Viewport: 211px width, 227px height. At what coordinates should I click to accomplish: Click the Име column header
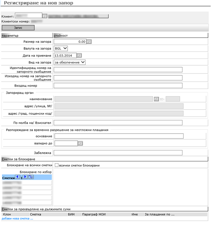click(134, 214)
